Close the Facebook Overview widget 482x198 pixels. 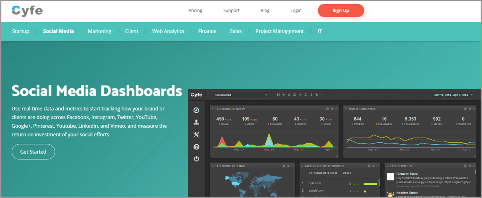336,109
